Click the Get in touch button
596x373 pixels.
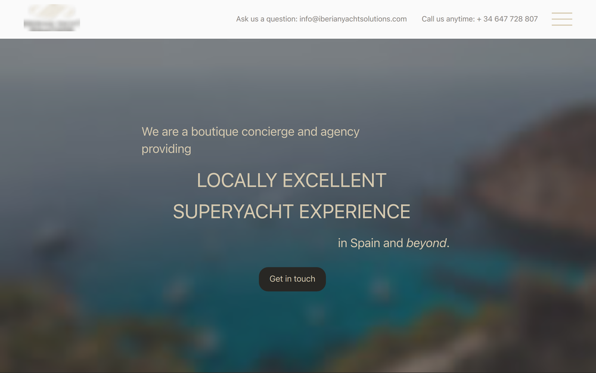click(x=292, y=279)
